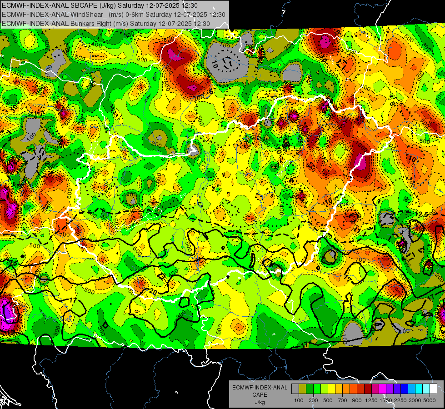Screen dimensions: 445x409
Task: Click the 12.5 shear contour label on the map
Action: (421, 214)
